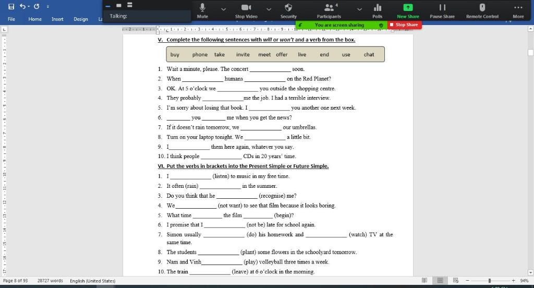534x288 pixels.
Task: Open word count from 28727 words
Action: pos(50,281)
